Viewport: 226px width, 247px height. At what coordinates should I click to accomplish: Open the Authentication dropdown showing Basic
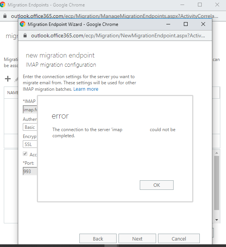(30, 127)
